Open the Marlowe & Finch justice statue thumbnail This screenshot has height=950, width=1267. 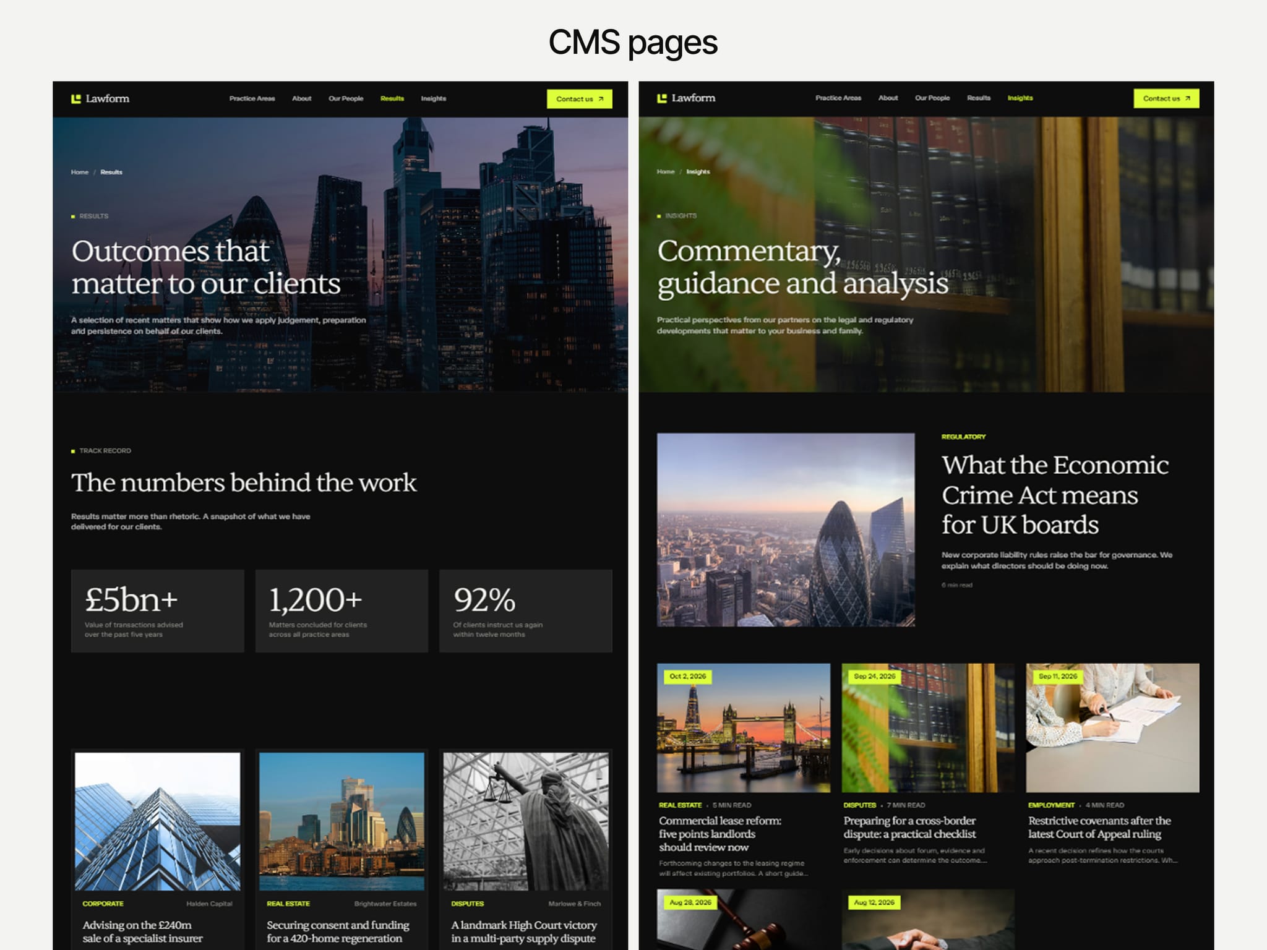tap(526, 821)
